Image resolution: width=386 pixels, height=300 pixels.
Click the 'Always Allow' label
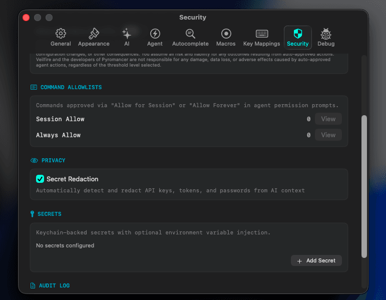[58, 135]
